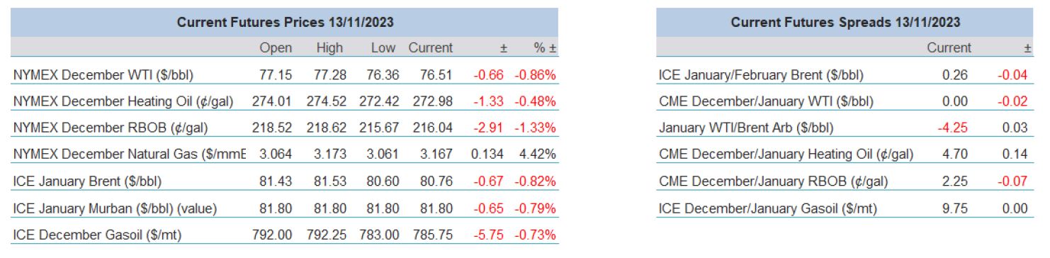Click the Natural Gas current price 3.167
Image resolution: width=1050 pixels, height=258 pixels.
pos(435,155)
